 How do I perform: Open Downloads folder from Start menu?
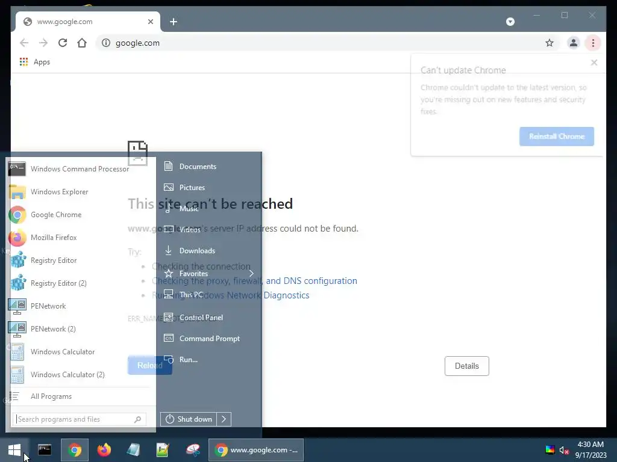[209, 251]
